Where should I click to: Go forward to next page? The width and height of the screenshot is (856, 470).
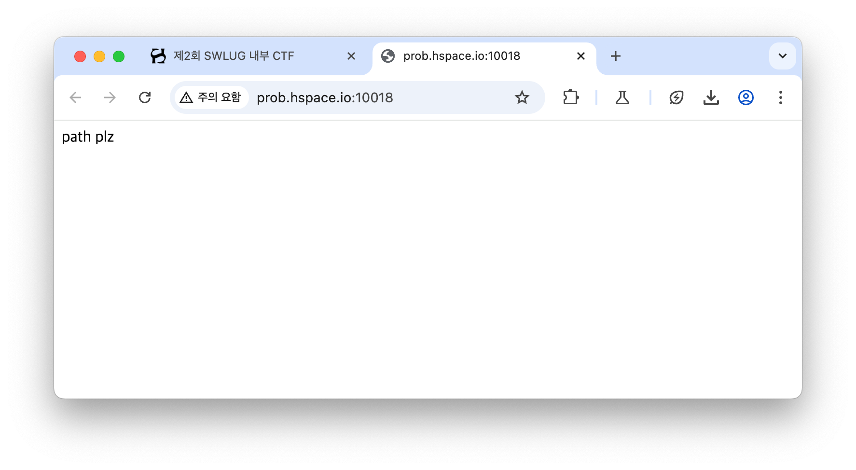point(110,97)
